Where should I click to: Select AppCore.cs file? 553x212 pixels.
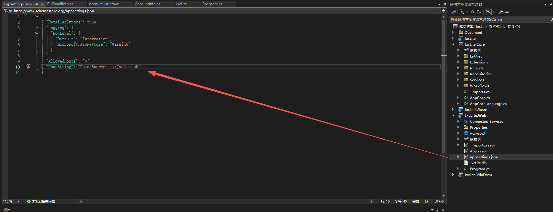(x=480, y=98)
